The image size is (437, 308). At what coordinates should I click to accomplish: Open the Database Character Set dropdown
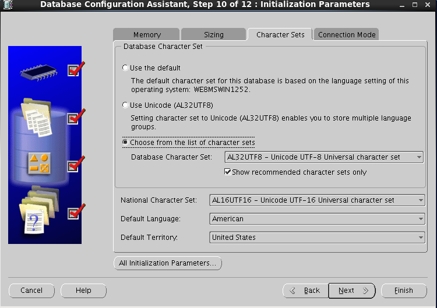point(324,157)
